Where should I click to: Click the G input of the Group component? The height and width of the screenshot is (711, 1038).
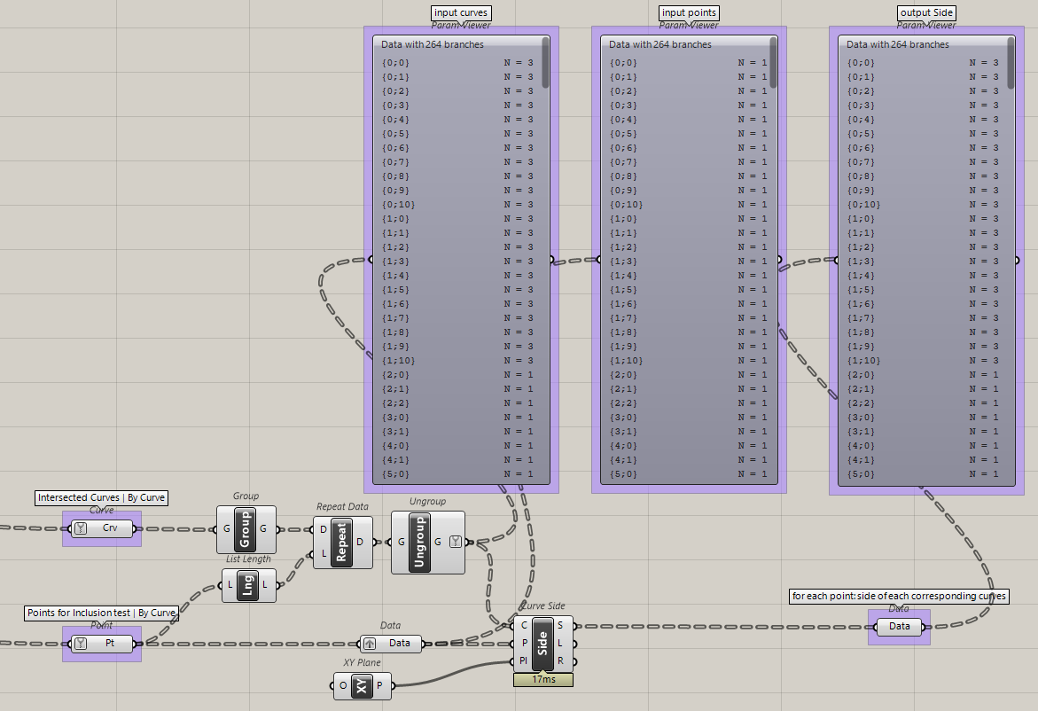click(226, 529)
